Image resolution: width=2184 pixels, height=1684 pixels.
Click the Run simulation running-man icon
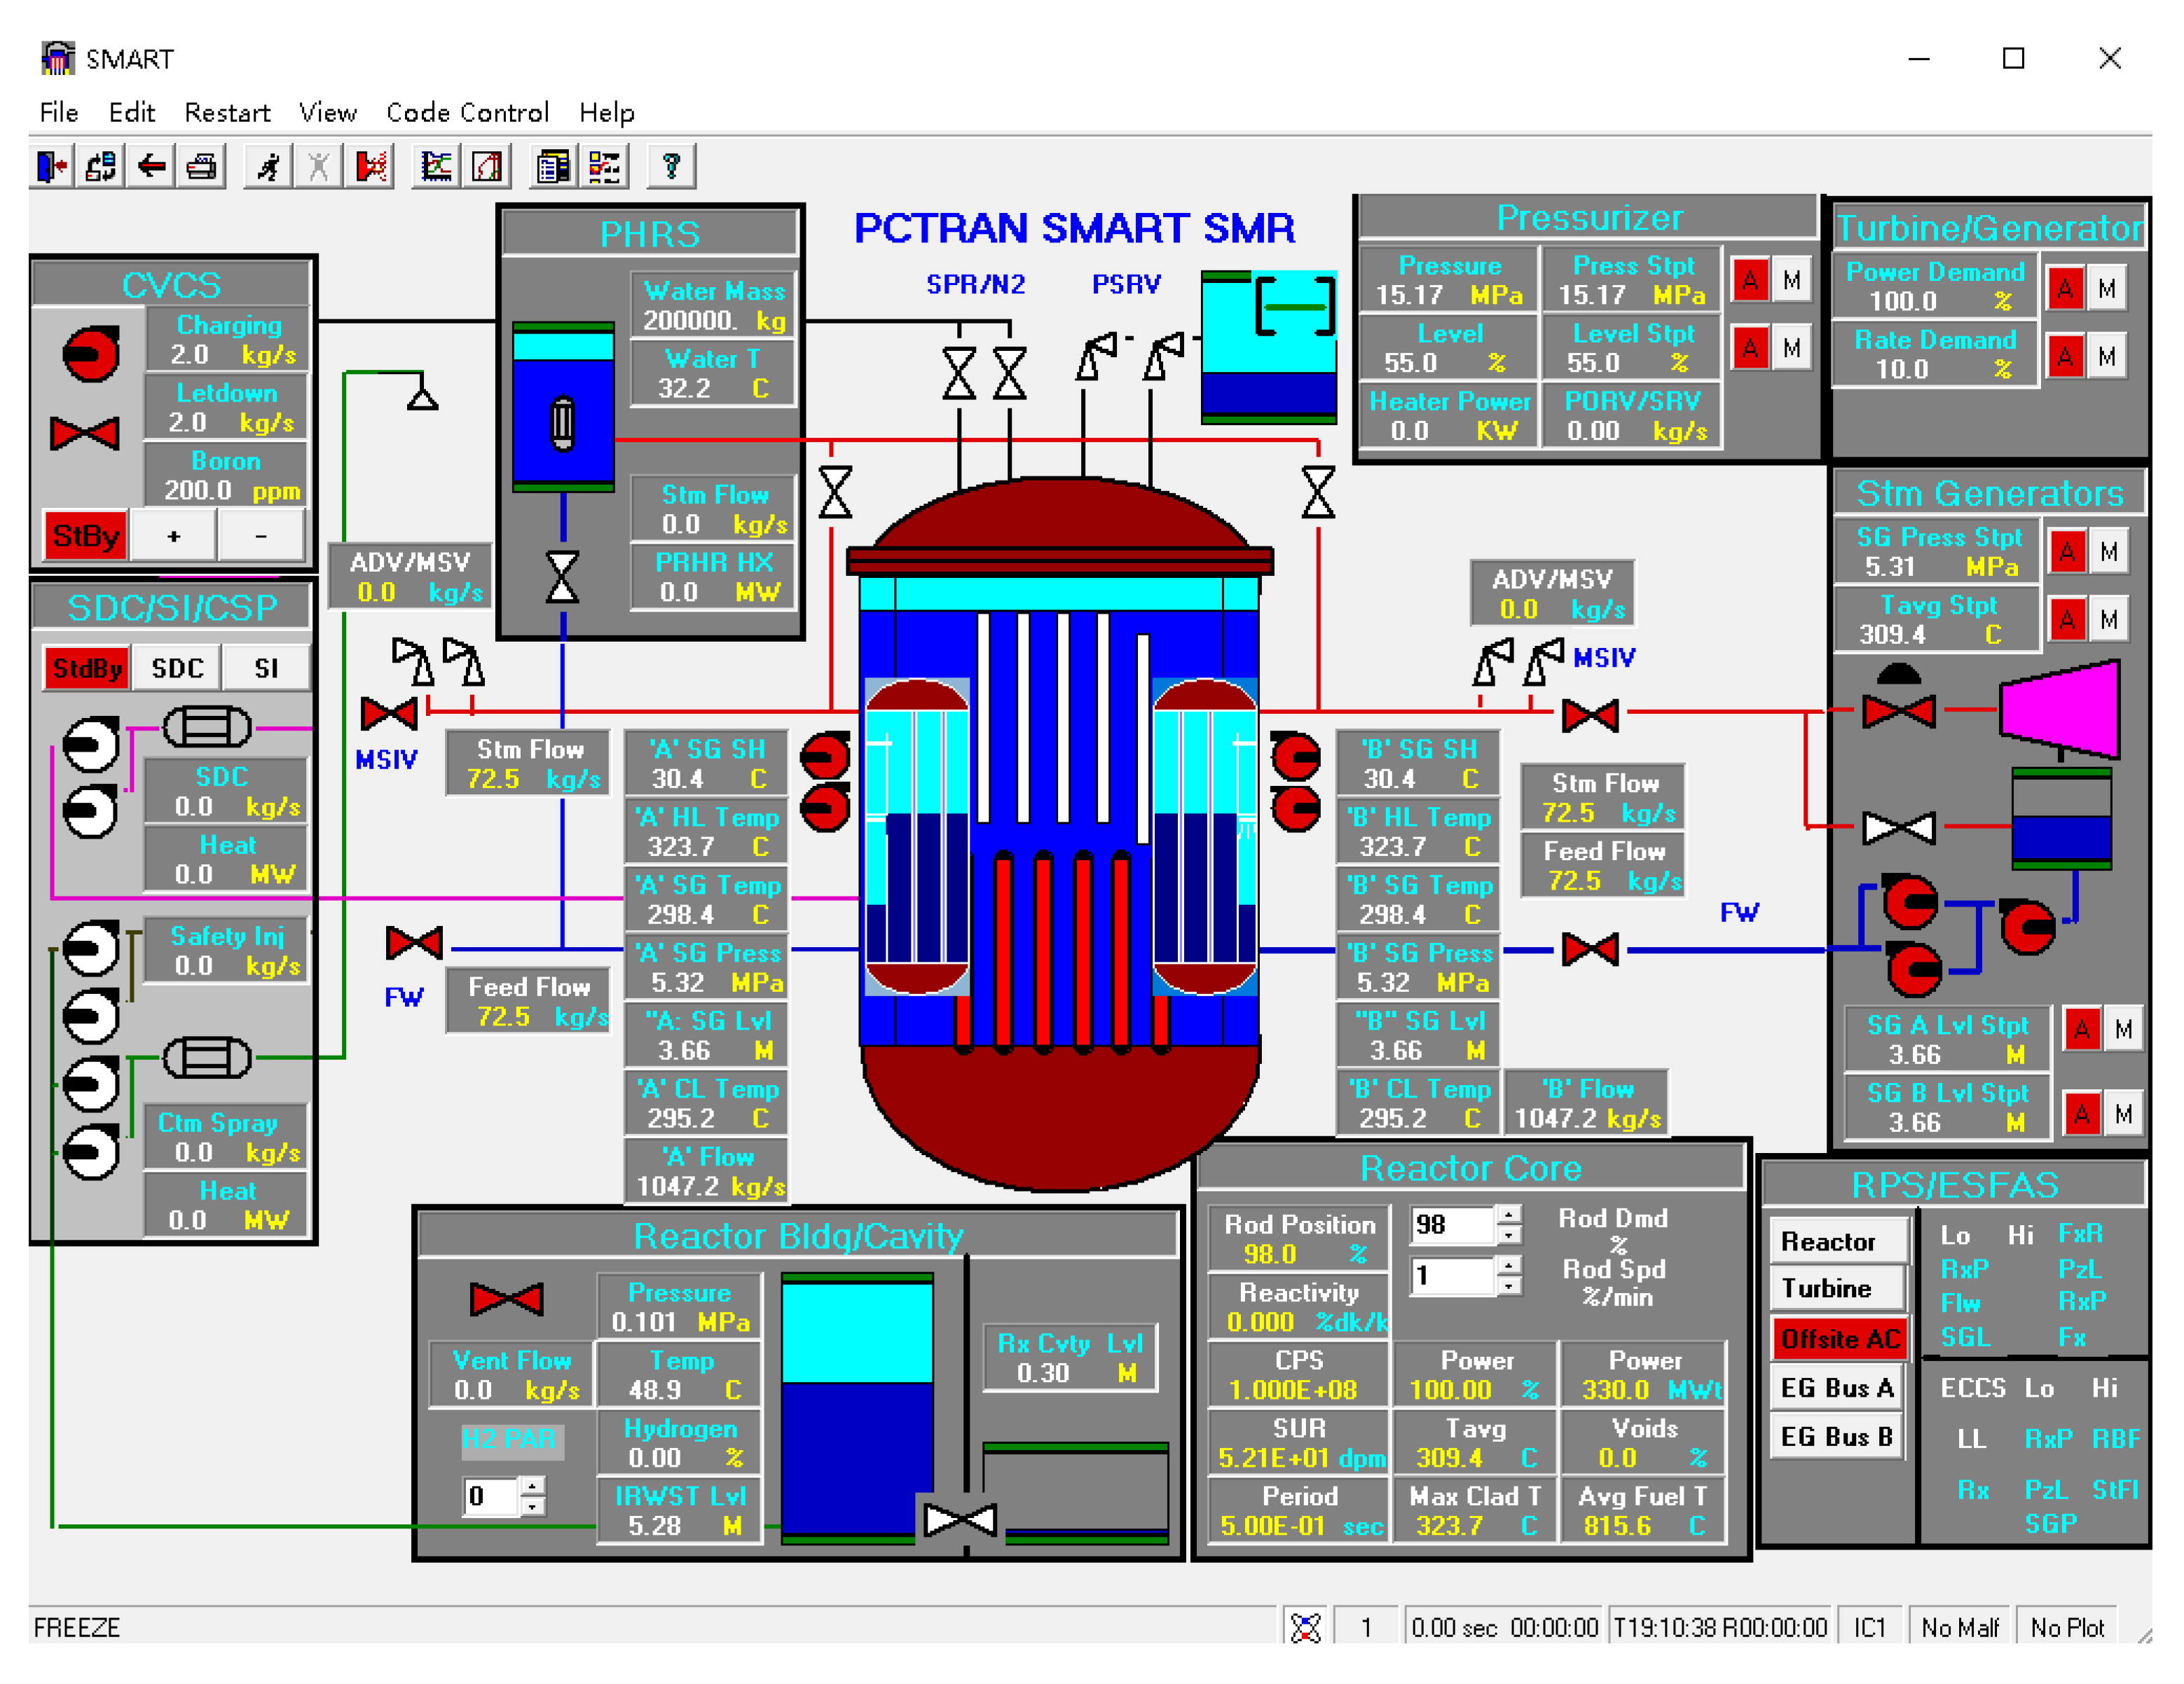pyautogui.click(x=268, y=166)
